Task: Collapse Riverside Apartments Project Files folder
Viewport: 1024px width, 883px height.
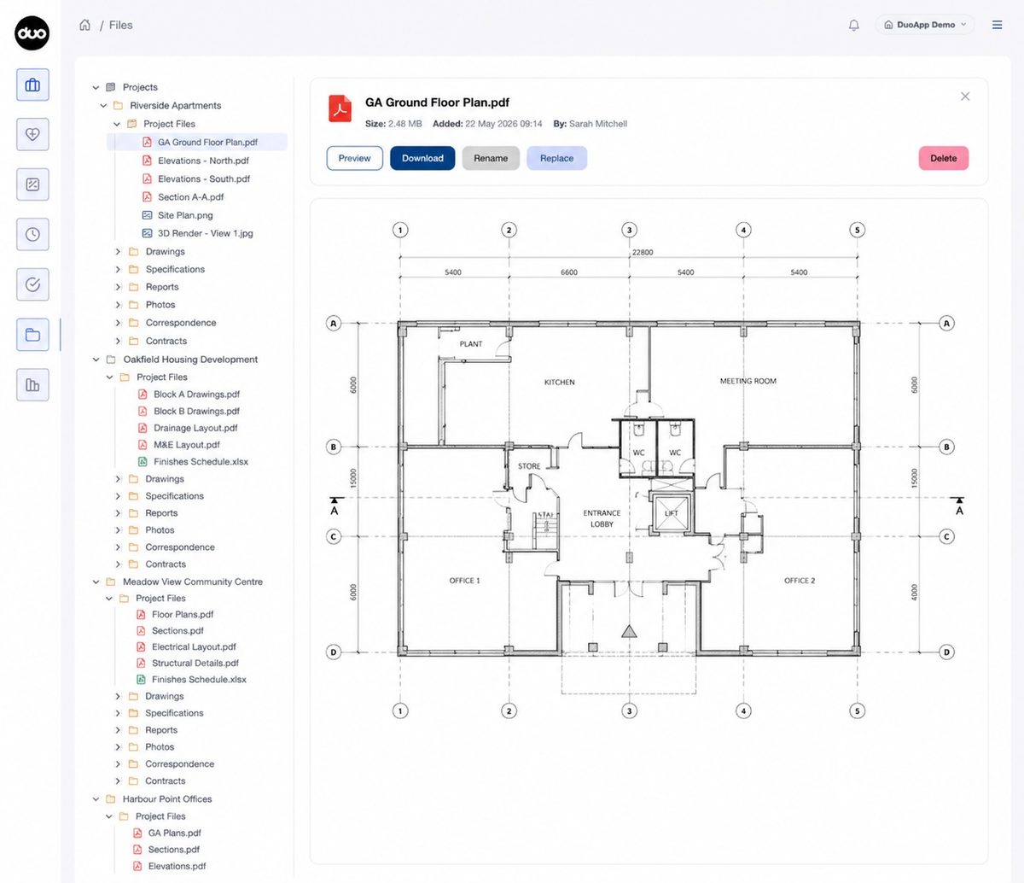Action: coord(117,124)
